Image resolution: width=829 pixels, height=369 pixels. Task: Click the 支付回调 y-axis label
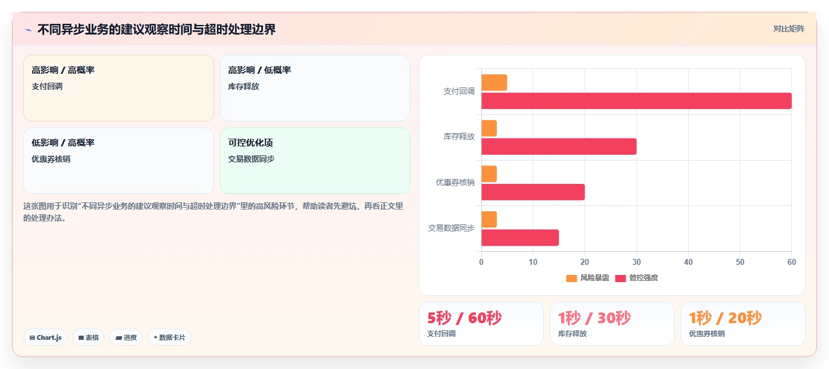tap(459, 91)
